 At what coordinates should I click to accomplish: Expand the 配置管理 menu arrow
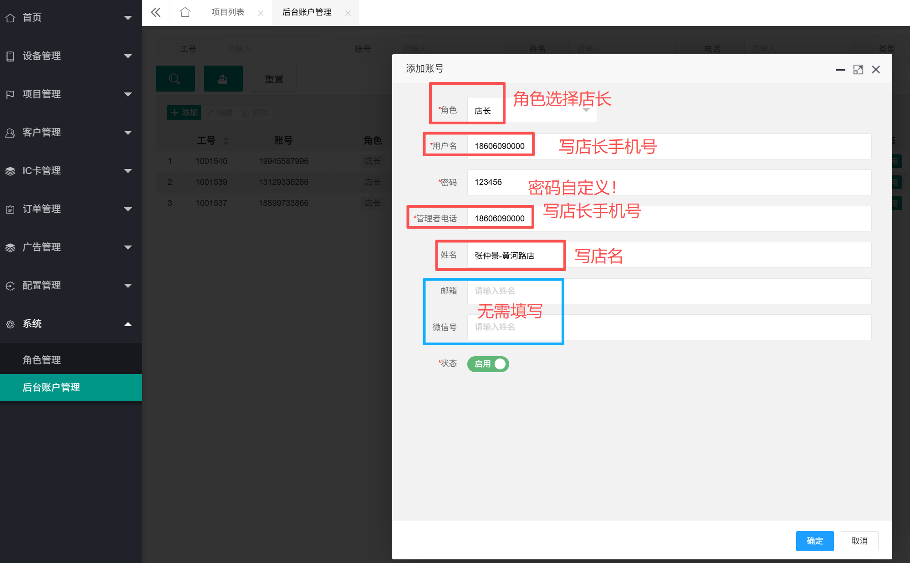(x=128, y=286)
